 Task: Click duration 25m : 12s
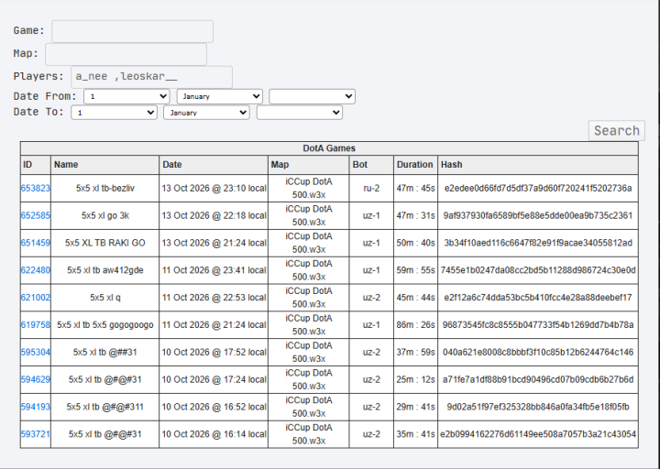coord(415,380)
